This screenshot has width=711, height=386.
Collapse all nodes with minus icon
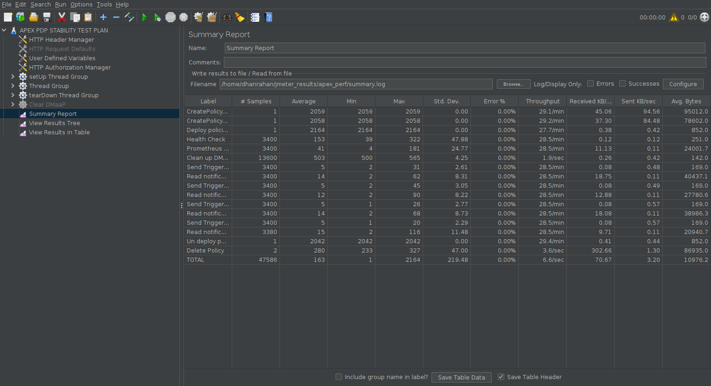116,17
